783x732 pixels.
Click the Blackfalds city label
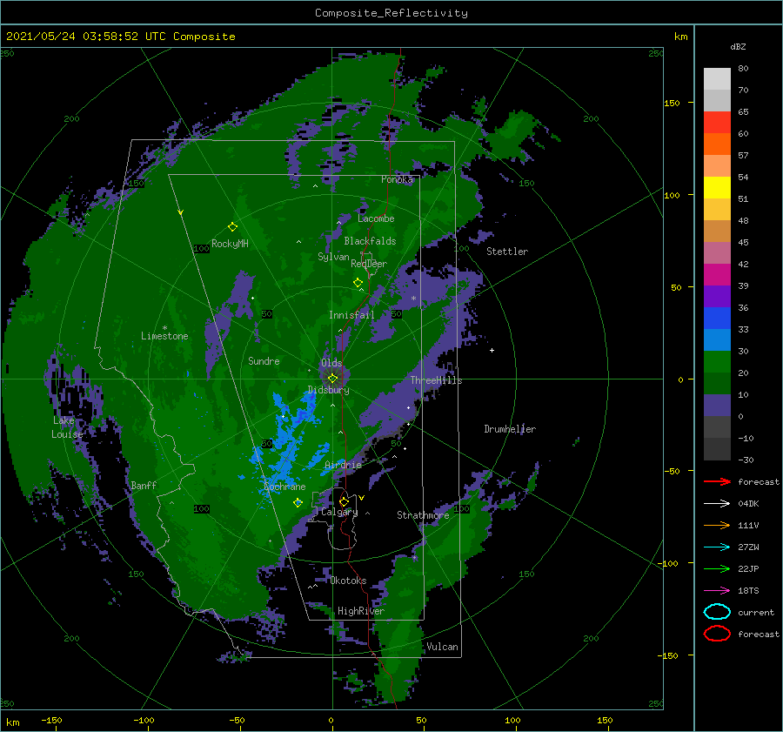point(370,241)
